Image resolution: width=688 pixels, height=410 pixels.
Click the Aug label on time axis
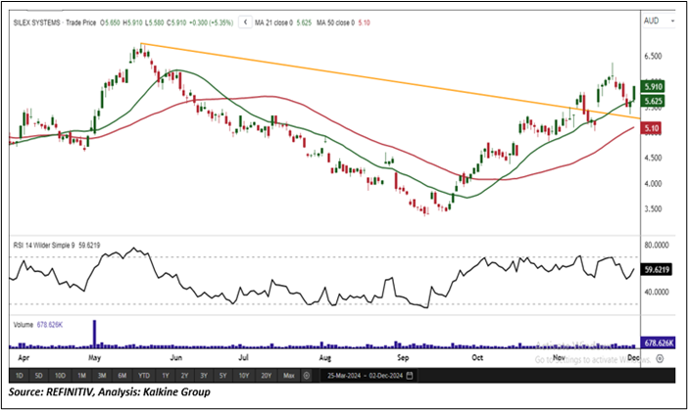(x=325, y=358)
